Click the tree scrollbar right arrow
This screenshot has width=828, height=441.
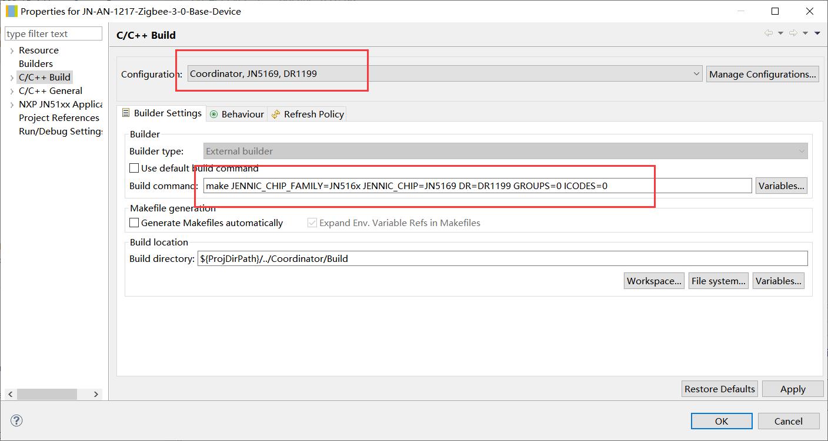[x=96, y=394]
